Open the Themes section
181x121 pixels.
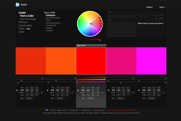click(23, 22)
